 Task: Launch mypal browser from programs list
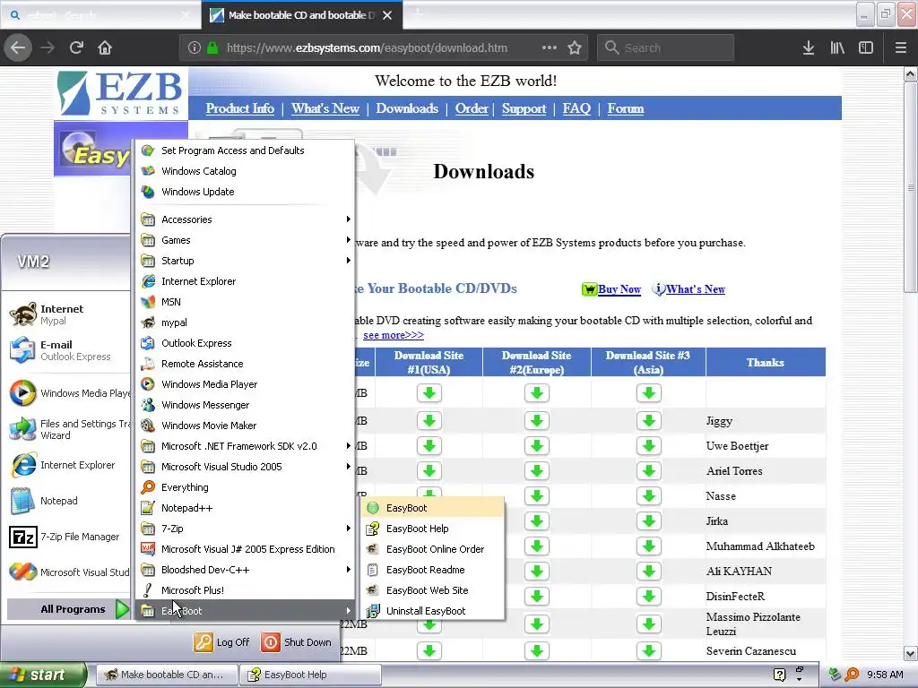click(246, 322)
